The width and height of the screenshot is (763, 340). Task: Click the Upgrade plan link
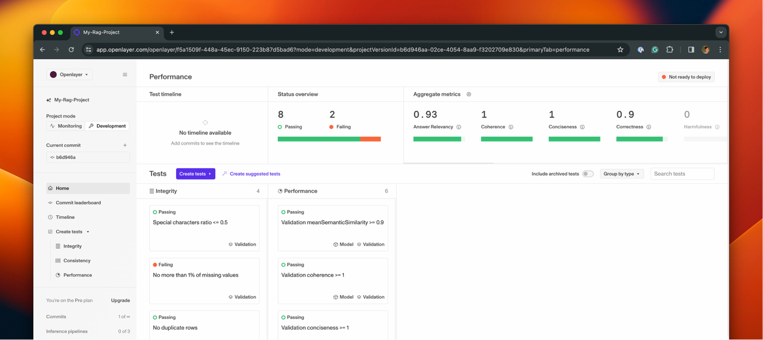pyautogui.click(x=120, y=300)
